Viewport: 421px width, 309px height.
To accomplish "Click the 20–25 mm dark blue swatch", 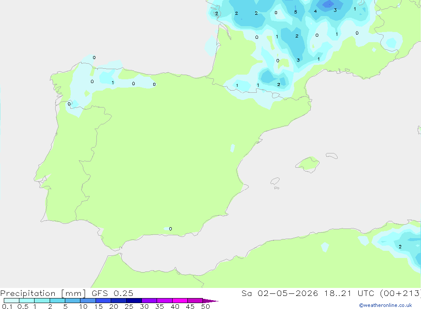I will click(118, 301).
